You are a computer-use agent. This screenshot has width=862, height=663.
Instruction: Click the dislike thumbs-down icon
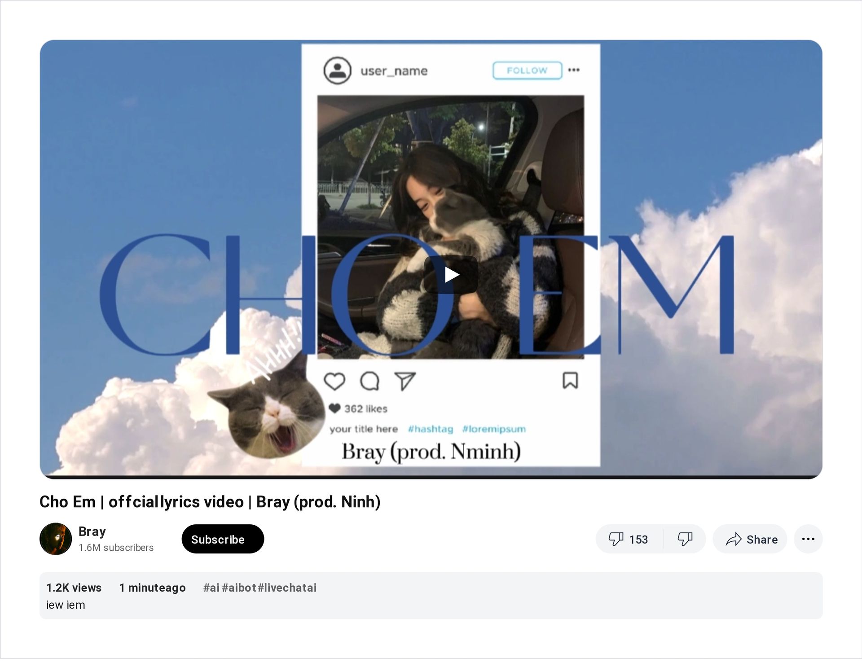coord(685,539)
